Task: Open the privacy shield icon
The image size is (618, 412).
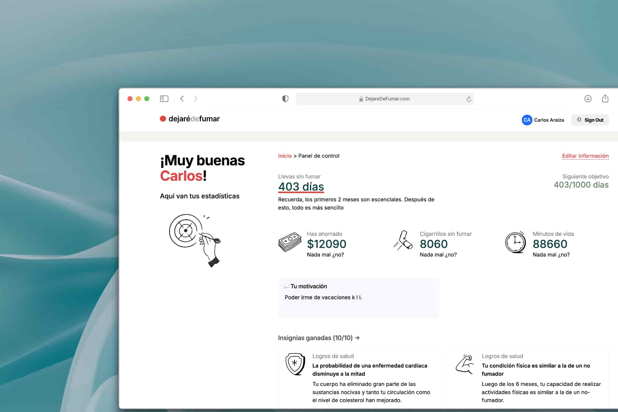Action: (285, 98)
